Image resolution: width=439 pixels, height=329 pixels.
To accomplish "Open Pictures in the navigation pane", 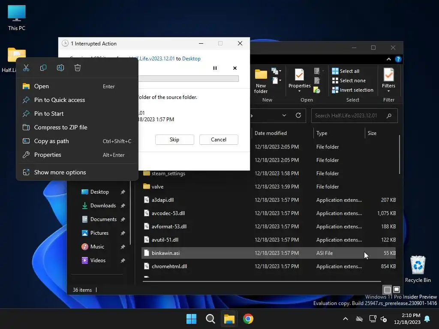I will point(99,233).
